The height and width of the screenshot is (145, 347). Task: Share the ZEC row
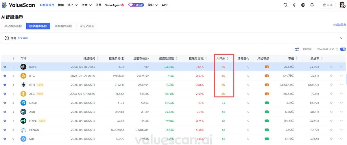[331, 94]
